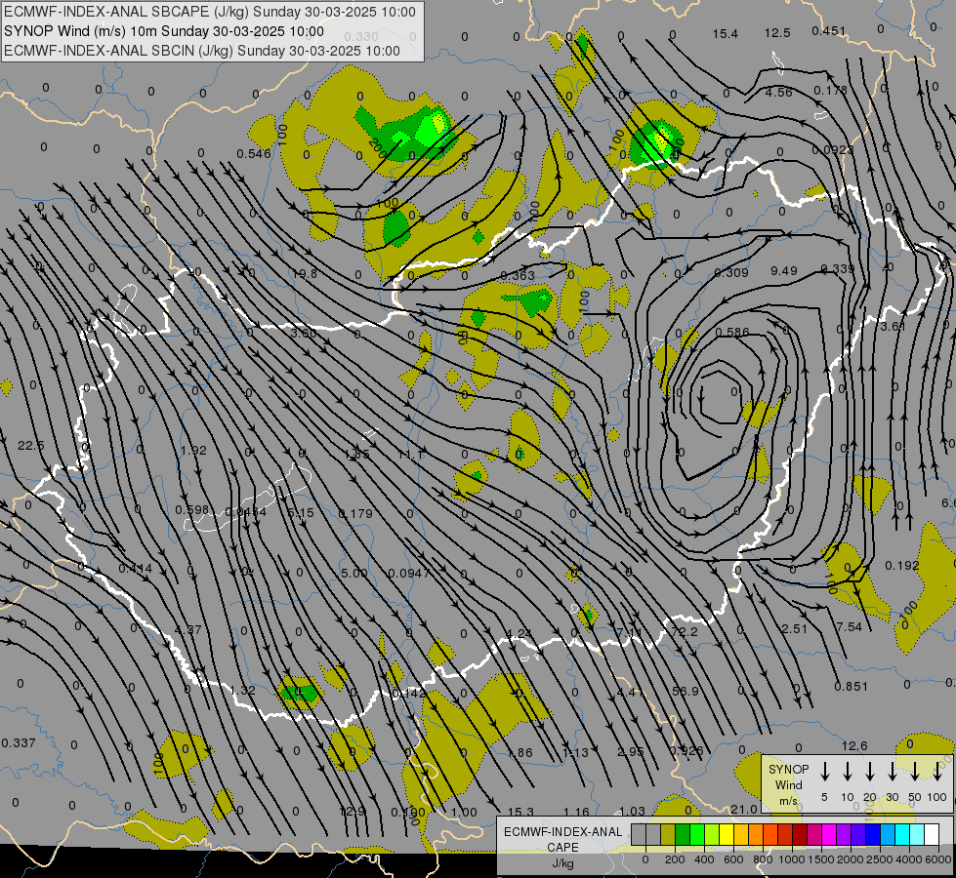Click the 2.51 value on map
956x878 pixels.
[795, 629]
